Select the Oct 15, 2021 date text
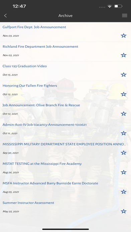The width and height of the screenshot is (131, 232). click(10, 75)
